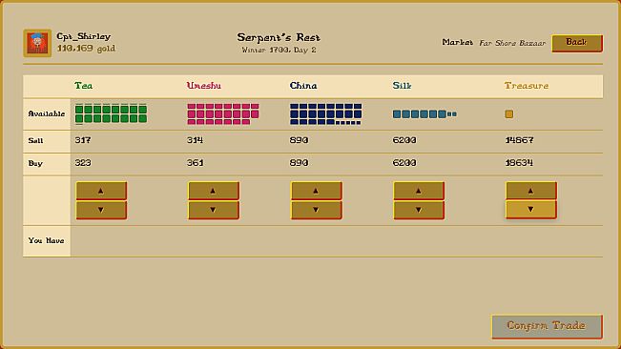Click the up arrow under Tea
This screenshot has width=621, height=349.
coord(101,191)
